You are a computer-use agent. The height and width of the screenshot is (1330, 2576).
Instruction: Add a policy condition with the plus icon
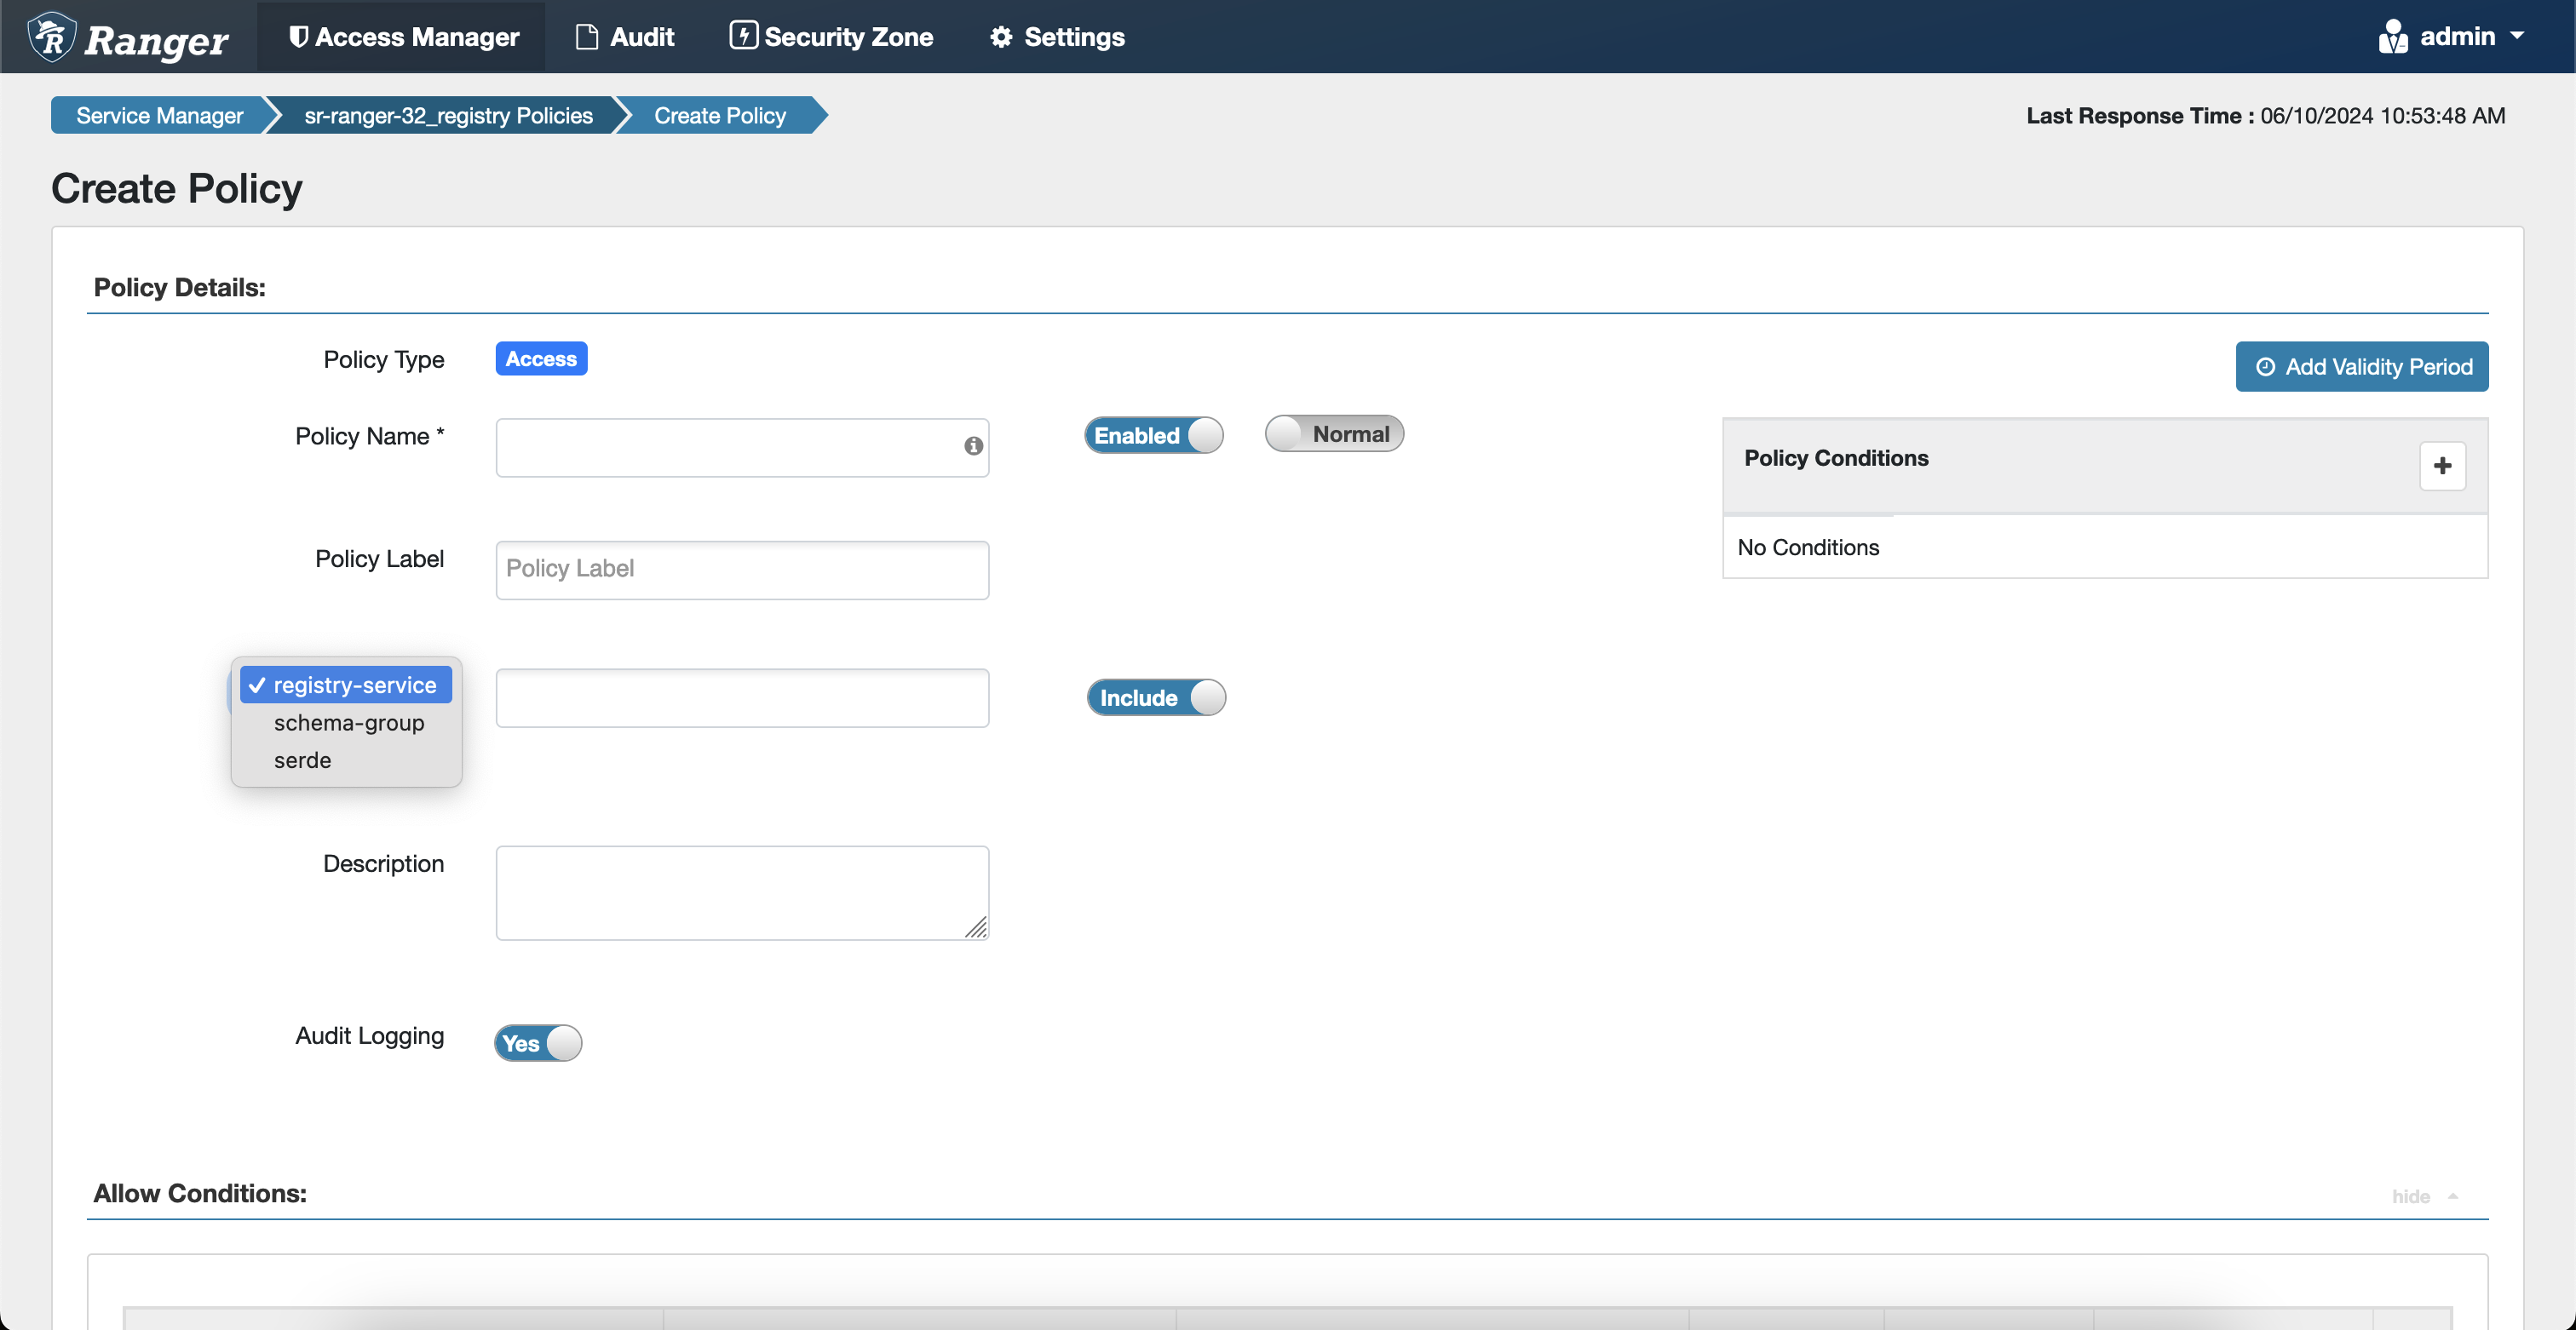point(2443,466)
